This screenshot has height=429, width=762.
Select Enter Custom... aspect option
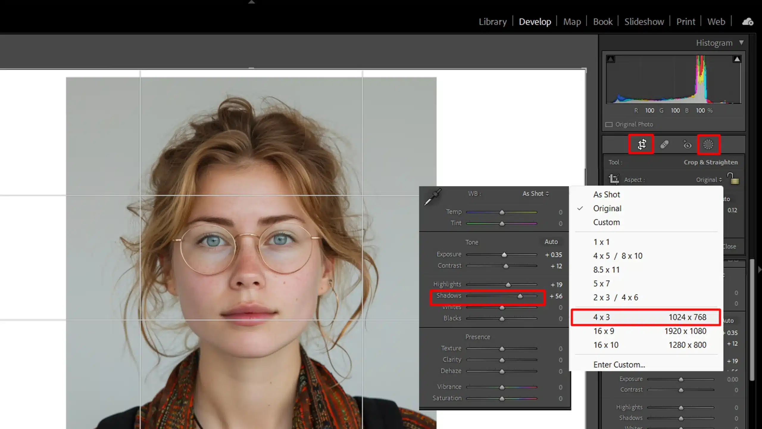619,365
